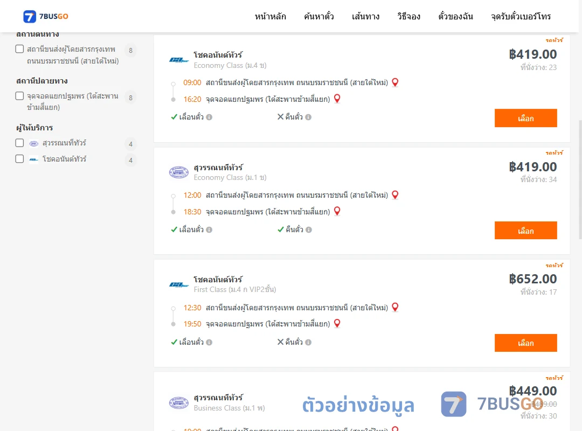582x431 pixels.
Task: Click Economy Class (ม.4 ข) text
Action: click(230, 66)
